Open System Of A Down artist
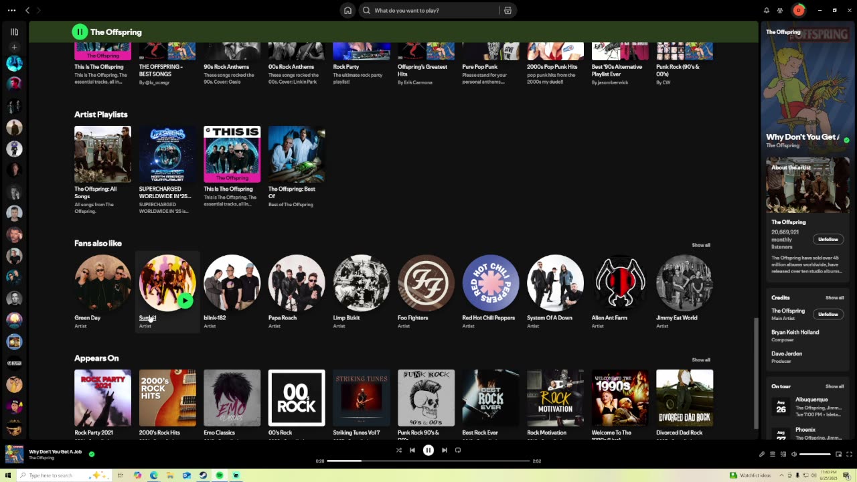857x482 pixels. click(x=555, y=283)
